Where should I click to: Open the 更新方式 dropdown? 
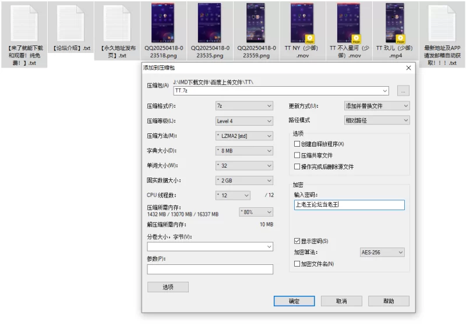377,106
